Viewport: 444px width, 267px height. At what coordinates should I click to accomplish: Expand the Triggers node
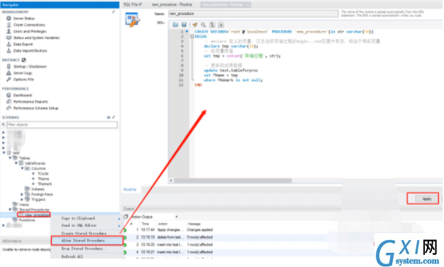[x=22, y=200]
